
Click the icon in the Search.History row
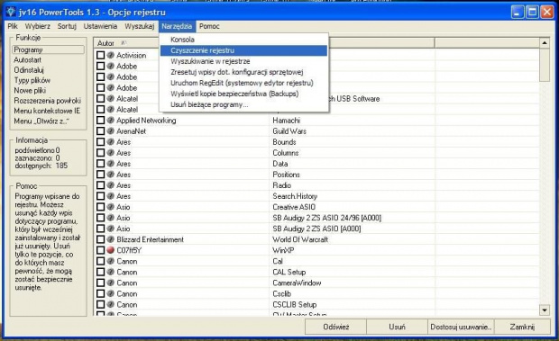111,196
